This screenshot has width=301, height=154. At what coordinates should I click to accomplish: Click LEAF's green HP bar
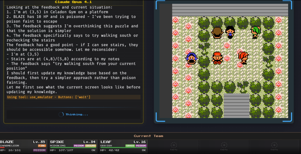pyautogui.click(x=123, y=147)
